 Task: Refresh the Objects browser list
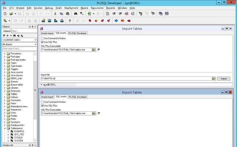(x=4, y=36)
